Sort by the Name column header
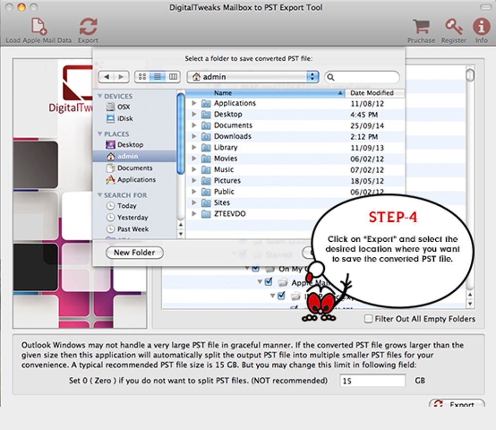Viewport: 496px width, 430px height. coord(265,93)
